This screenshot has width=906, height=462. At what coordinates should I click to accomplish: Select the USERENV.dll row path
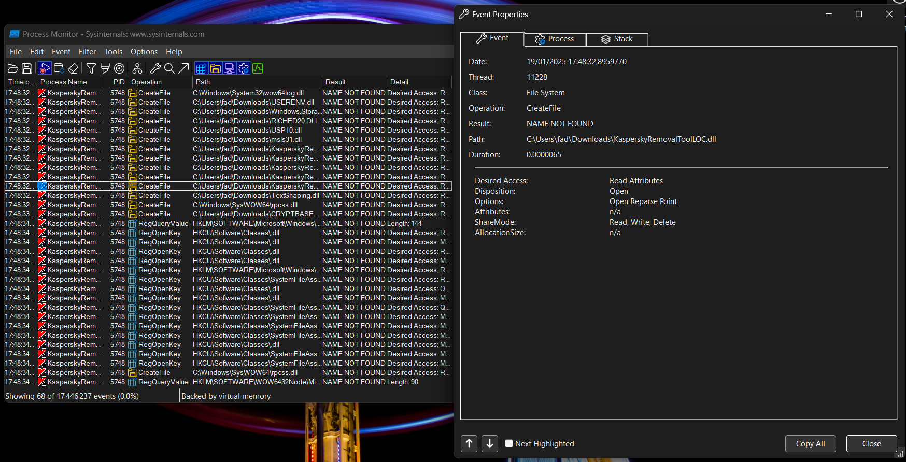253,103
